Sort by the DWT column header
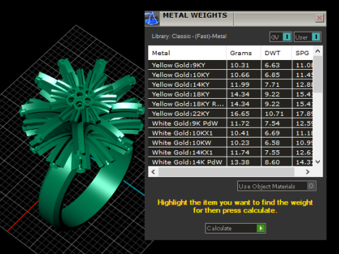Image resolution: width=339 pixels, height=254 pixels. (x=276, y=53)
